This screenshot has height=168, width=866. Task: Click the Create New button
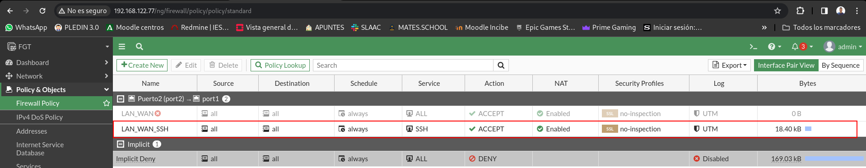[x=142, y=65]
